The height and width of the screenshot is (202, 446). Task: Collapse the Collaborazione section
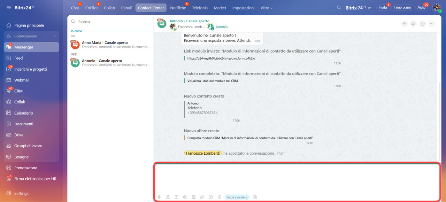(x=55, y=36)
